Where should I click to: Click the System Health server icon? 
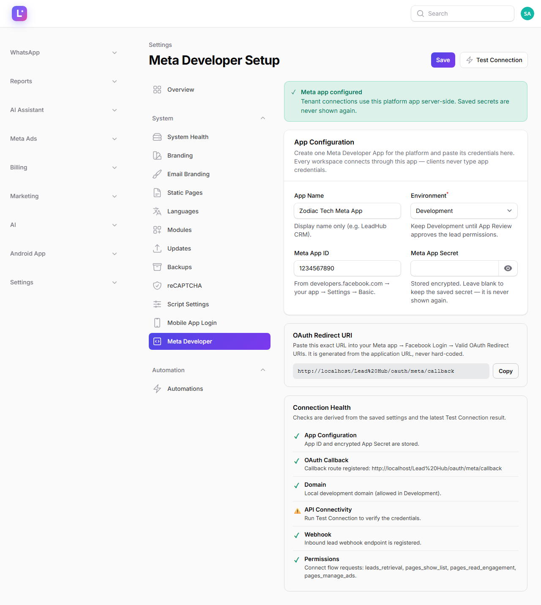click(x=157, y=137)
